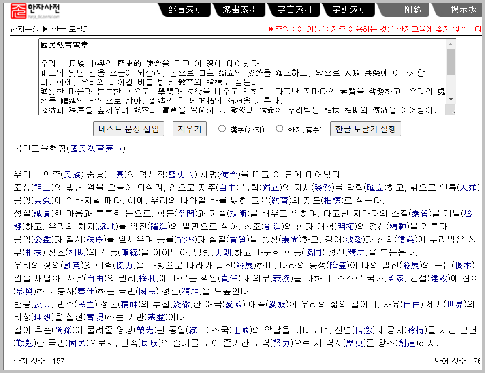485x373 pixels.
Task: Click the 한자사전 logo icon
Action: (19, 11)
